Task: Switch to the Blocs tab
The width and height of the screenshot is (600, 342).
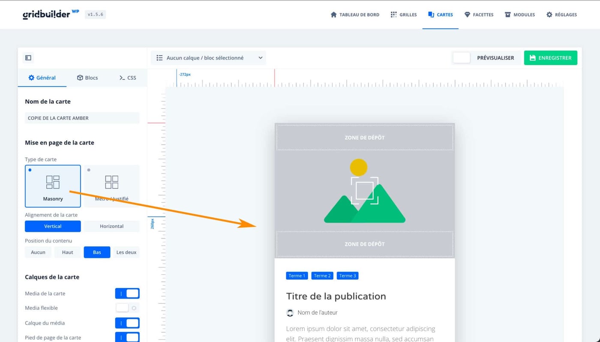Action: pos(87,78)
